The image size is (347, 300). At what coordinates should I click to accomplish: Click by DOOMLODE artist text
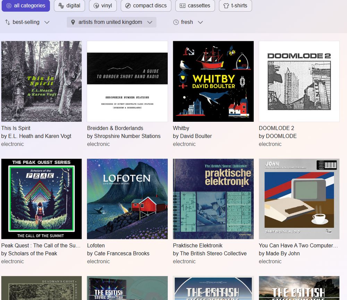coord(278,136)
